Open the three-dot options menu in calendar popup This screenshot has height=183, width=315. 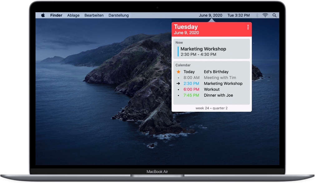pos(248,27)
